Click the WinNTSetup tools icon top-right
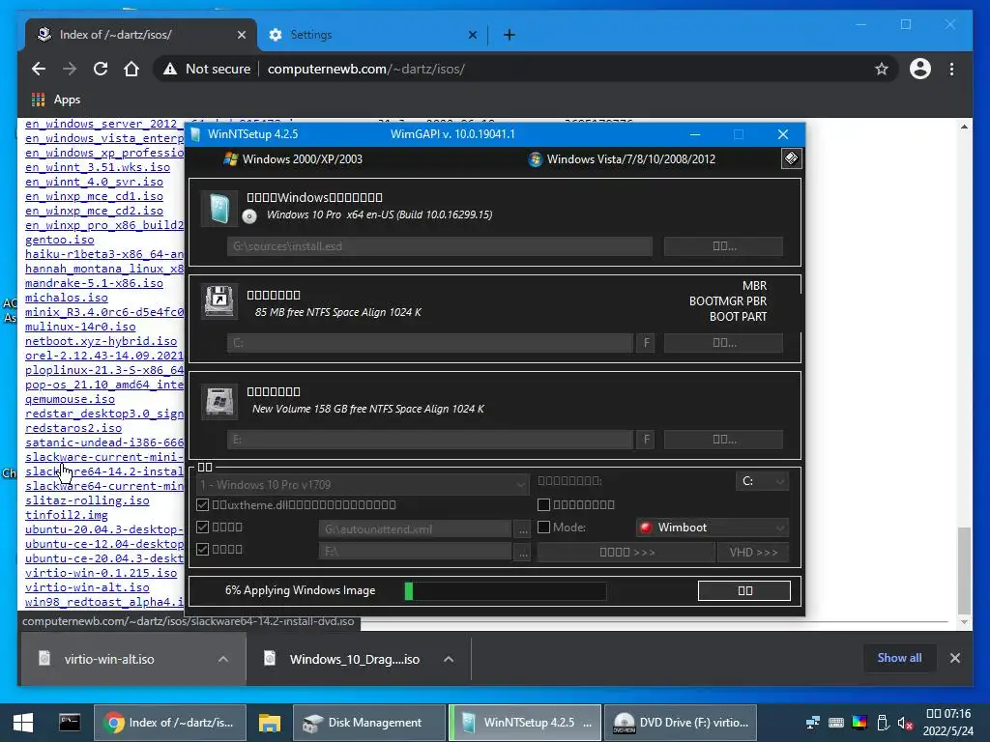 (x=791, y=158)
